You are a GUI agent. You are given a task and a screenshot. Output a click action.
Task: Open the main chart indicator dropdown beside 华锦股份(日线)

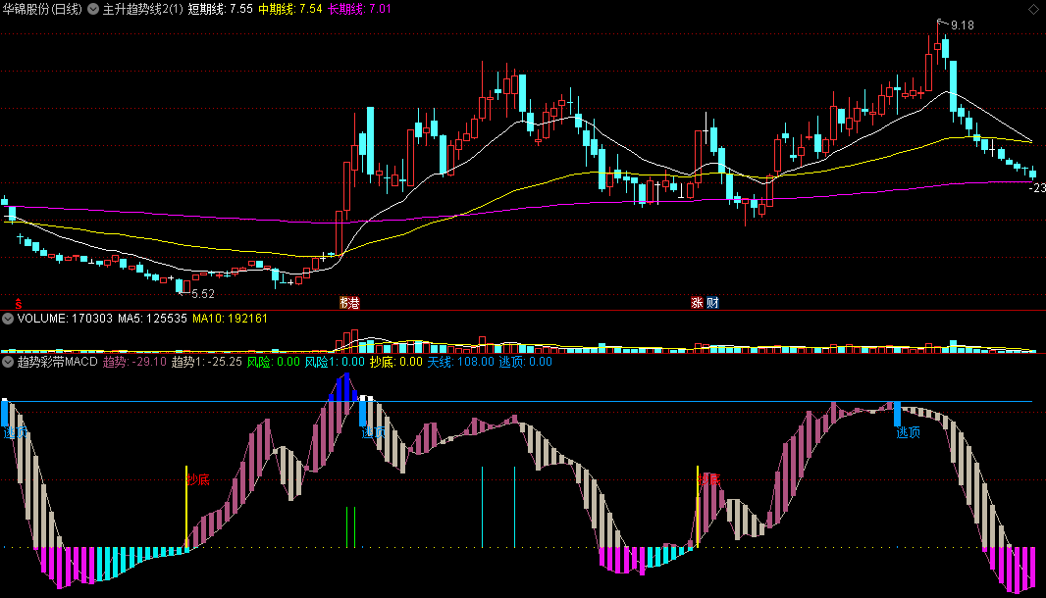tap(93, 10)
